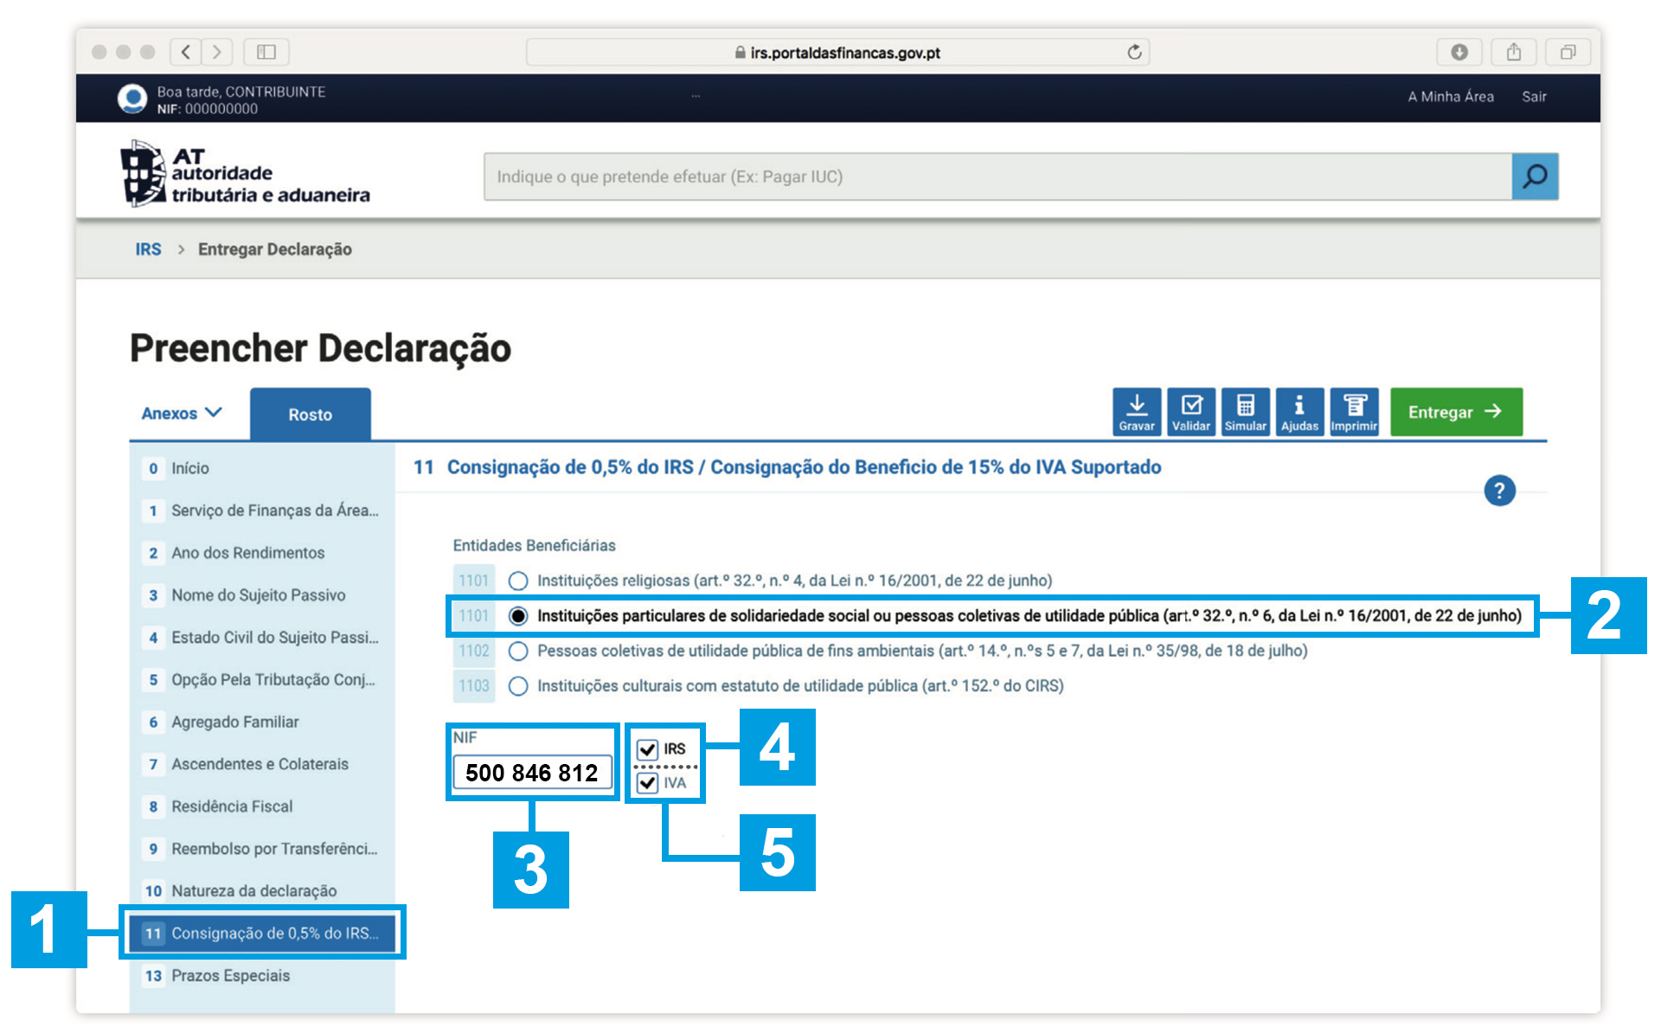
Task: Uncheck the IRS checkbox
Action: click(x=647, y=749)
